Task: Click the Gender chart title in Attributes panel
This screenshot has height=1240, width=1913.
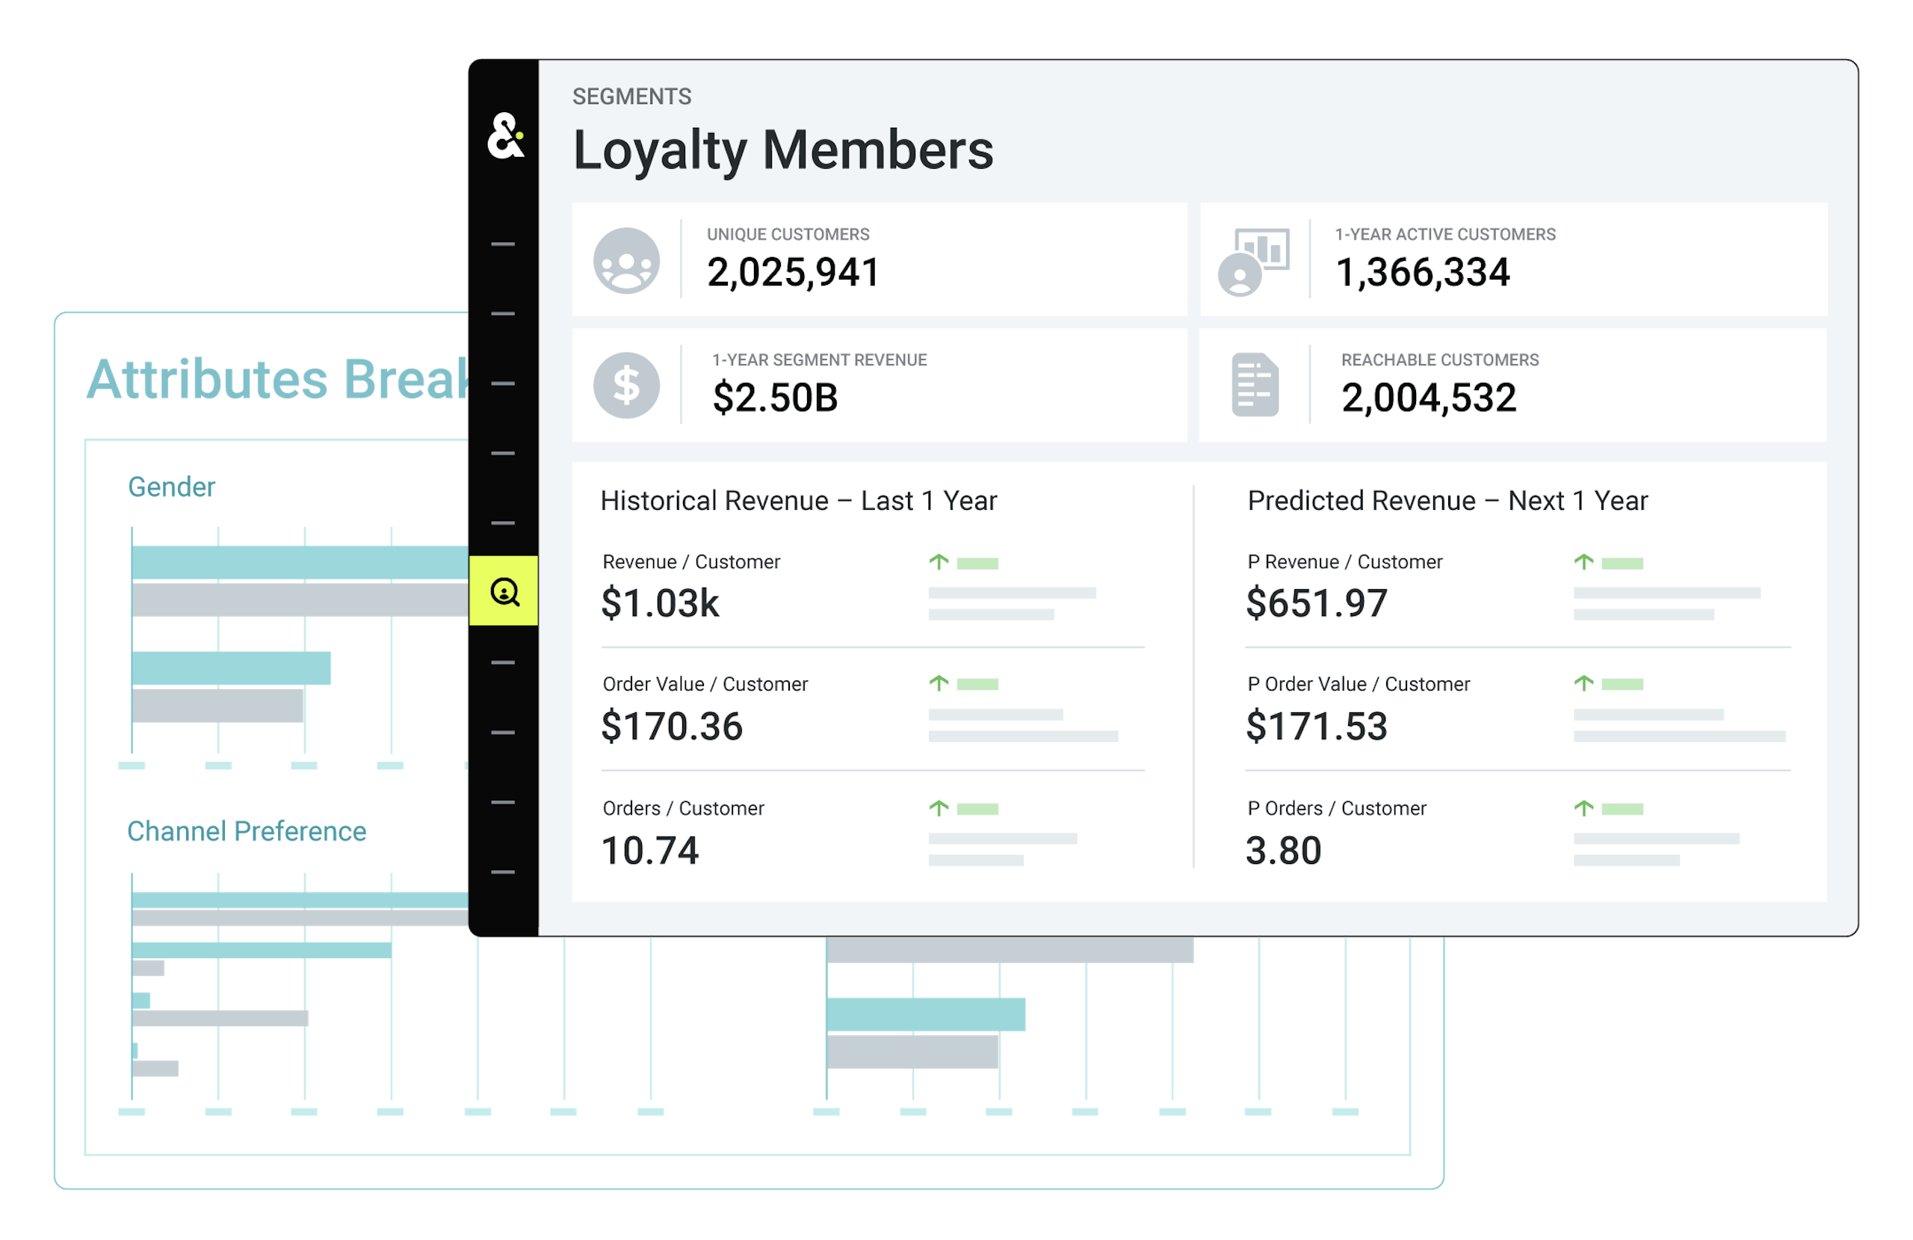Action: click(171, 487)
